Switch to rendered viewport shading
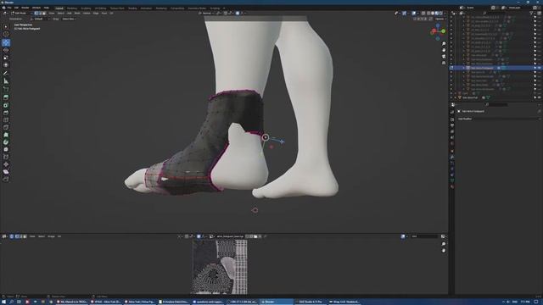The height and width of the screenshot is (305, 543). [x=440, y=14]
